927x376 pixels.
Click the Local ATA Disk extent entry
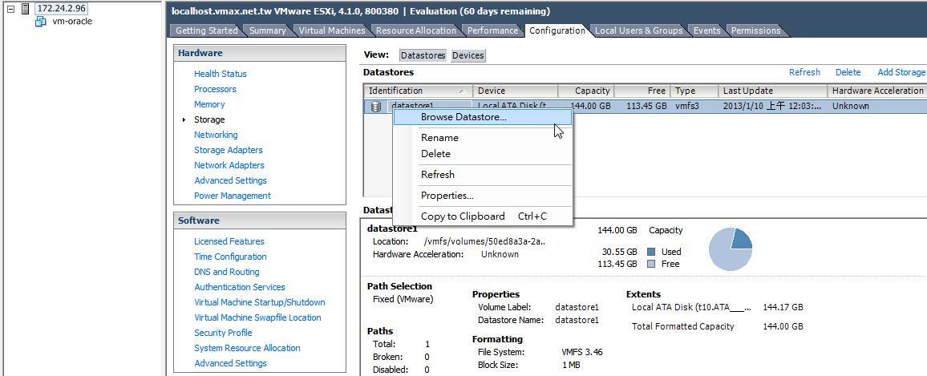692,307
